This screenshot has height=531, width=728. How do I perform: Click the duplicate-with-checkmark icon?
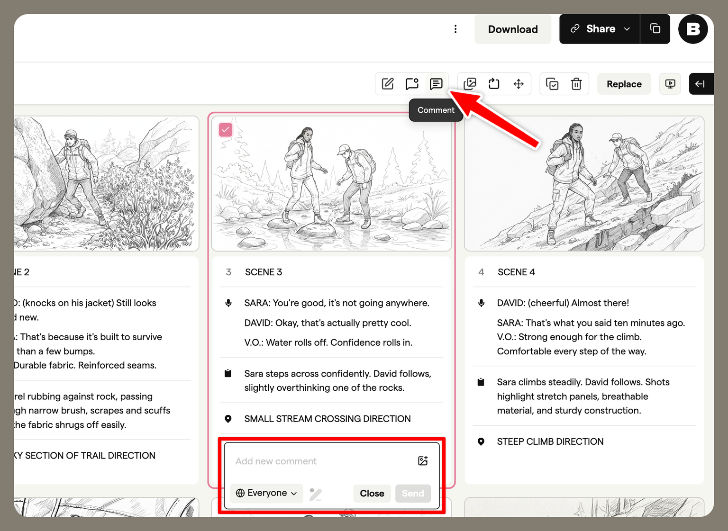552,84
